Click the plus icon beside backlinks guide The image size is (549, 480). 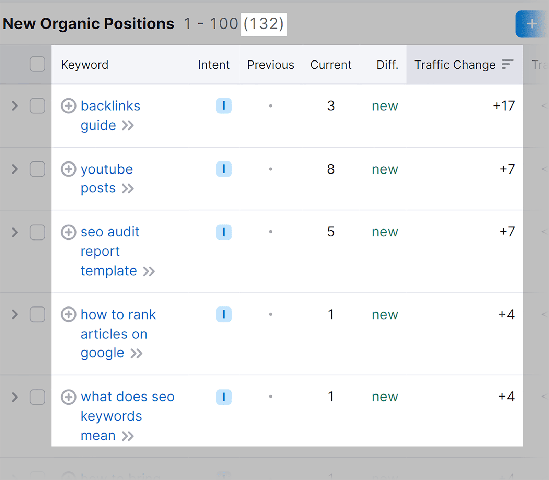(68, 106)
